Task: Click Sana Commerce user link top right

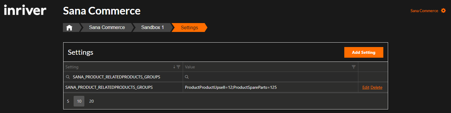Action: 424,11
